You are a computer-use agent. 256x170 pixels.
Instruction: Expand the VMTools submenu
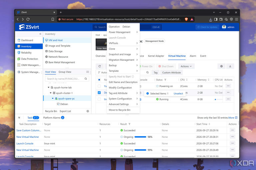123,43
